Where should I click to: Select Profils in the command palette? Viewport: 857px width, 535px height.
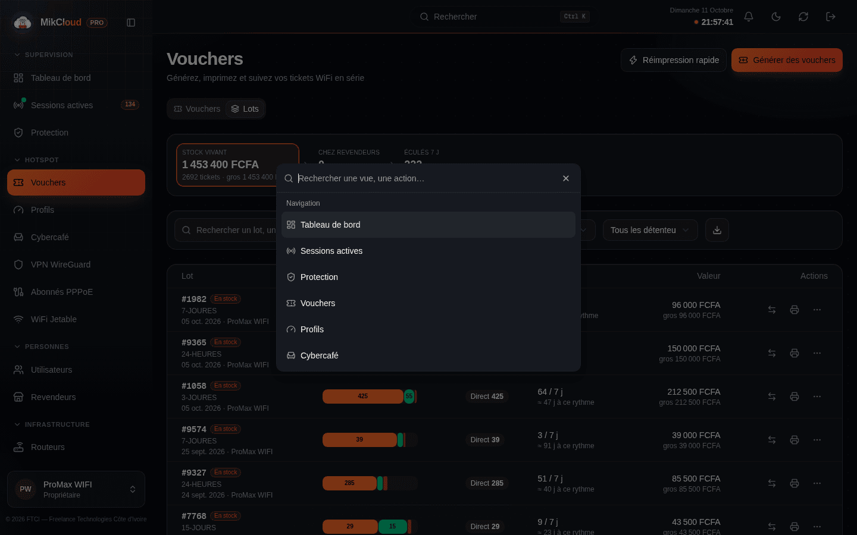tap(428, 329)
